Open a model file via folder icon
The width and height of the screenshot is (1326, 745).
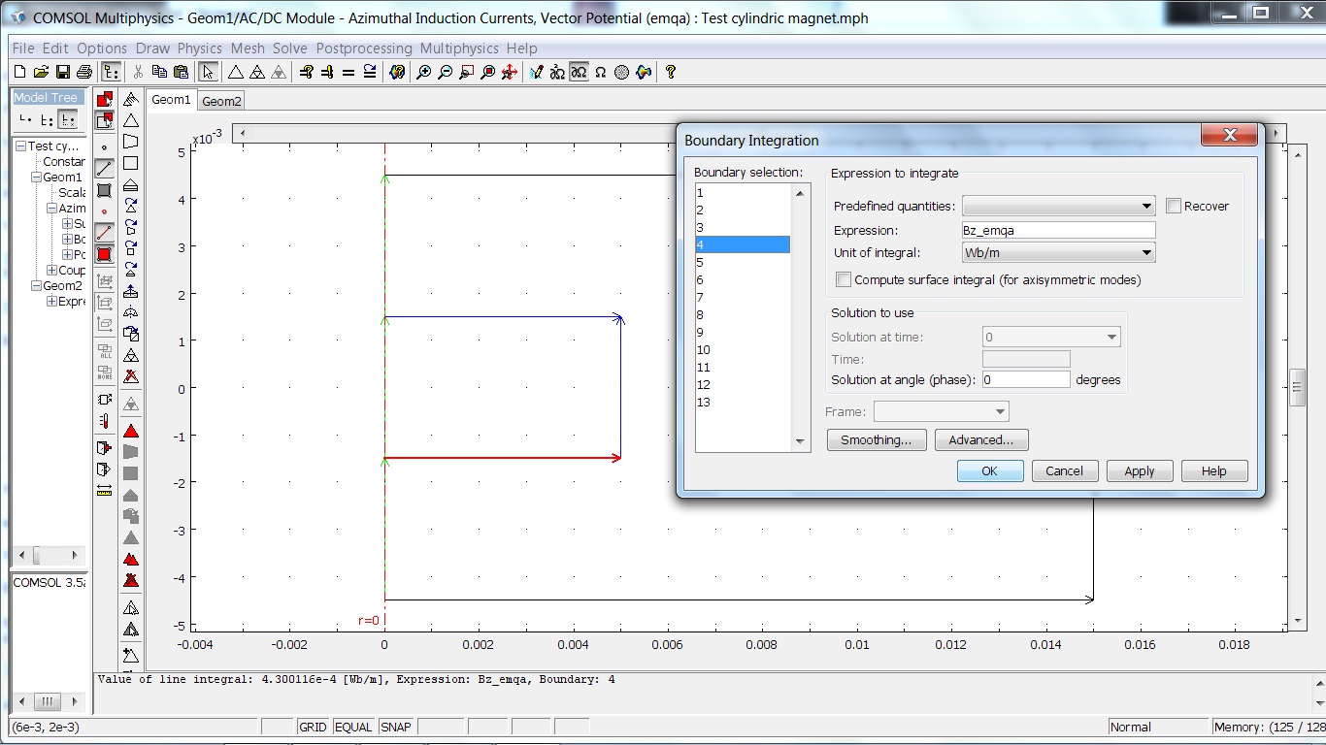[41, 72]
